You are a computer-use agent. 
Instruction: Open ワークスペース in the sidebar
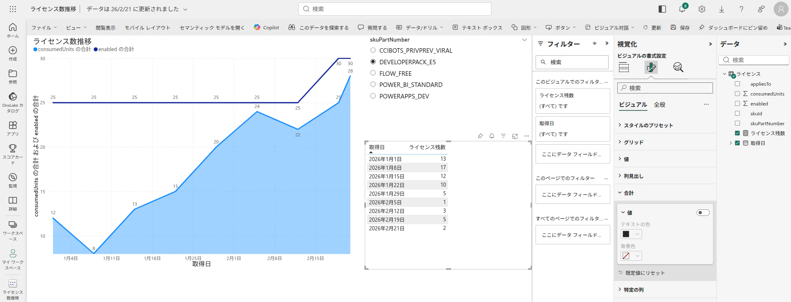pyautogui.click(x=13, y=230)
